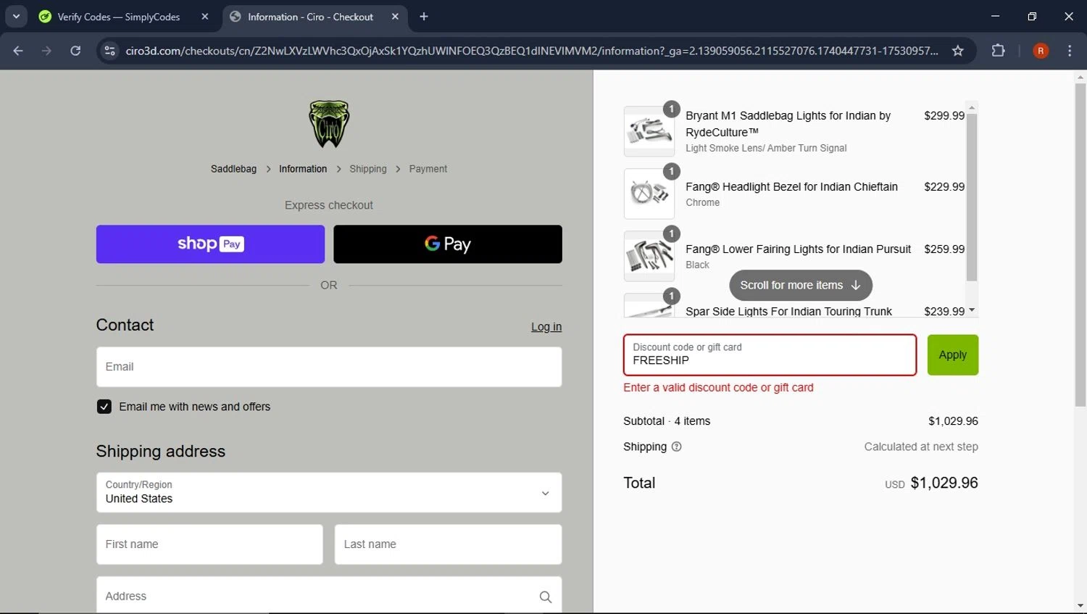This screenshot has width=1087, height=614.
Task: Select the Payment breadcrumb step
Action: (x=428, y=169)
